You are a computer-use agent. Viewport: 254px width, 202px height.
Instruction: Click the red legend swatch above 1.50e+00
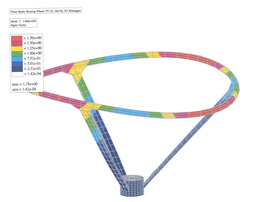17,38
